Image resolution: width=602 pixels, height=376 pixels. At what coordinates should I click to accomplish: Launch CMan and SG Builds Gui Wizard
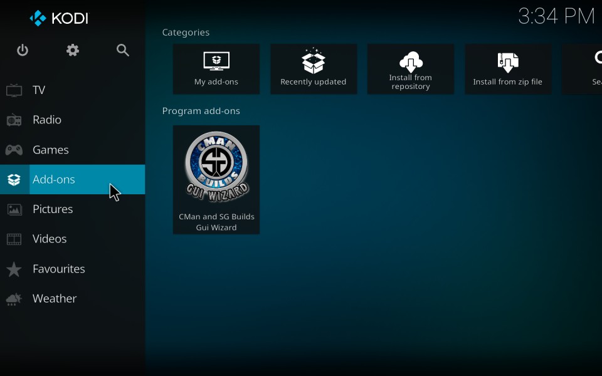[x=216, y=180]
